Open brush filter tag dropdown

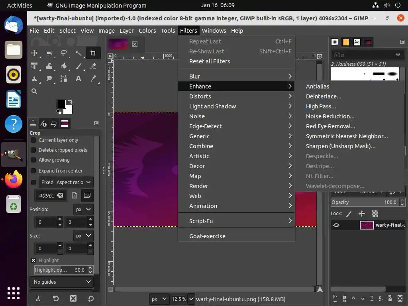pos(398,55)
